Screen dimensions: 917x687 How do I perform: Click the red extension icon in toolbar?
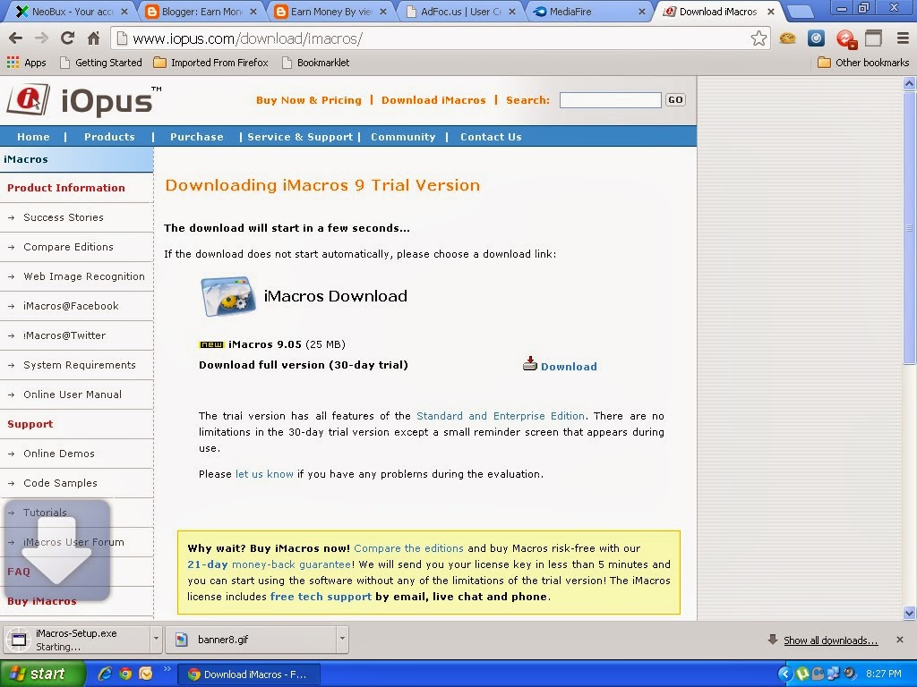(x=845, y=39)
